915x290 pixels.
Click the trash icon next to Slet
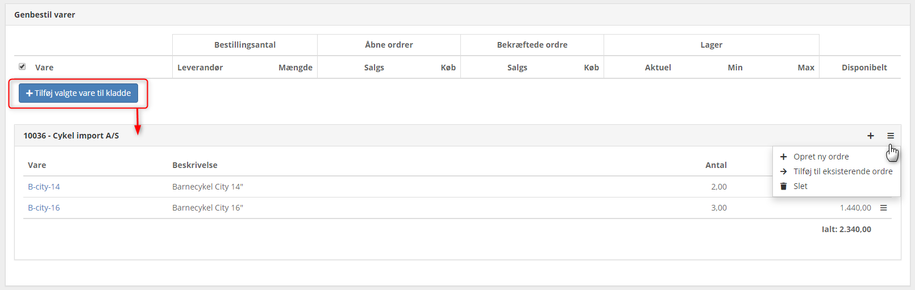[784, 186]
